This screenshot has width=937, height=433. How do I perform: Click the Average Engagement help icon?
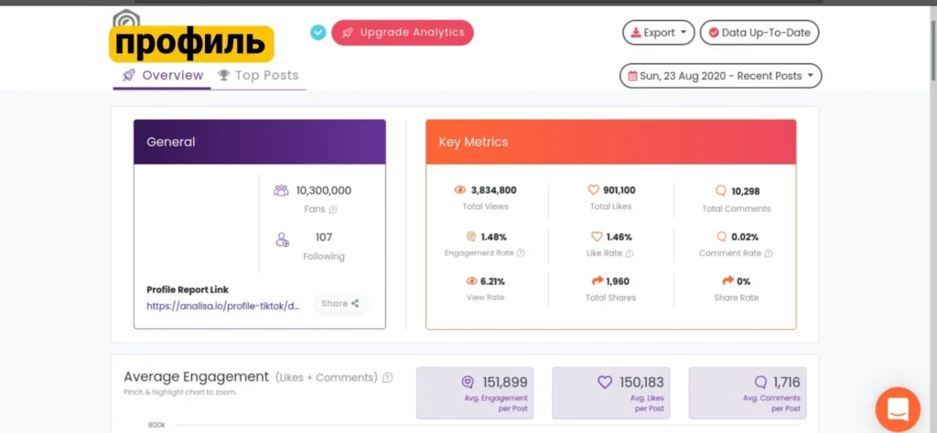point(388,377)
